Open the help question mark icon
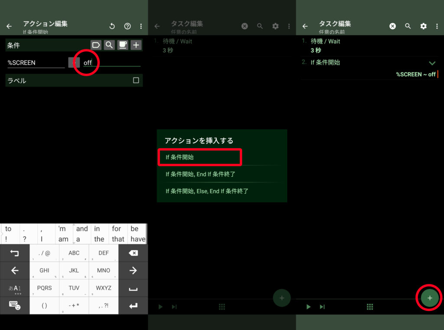The height and width of the screenshot is (330, 444). (127, 26)
